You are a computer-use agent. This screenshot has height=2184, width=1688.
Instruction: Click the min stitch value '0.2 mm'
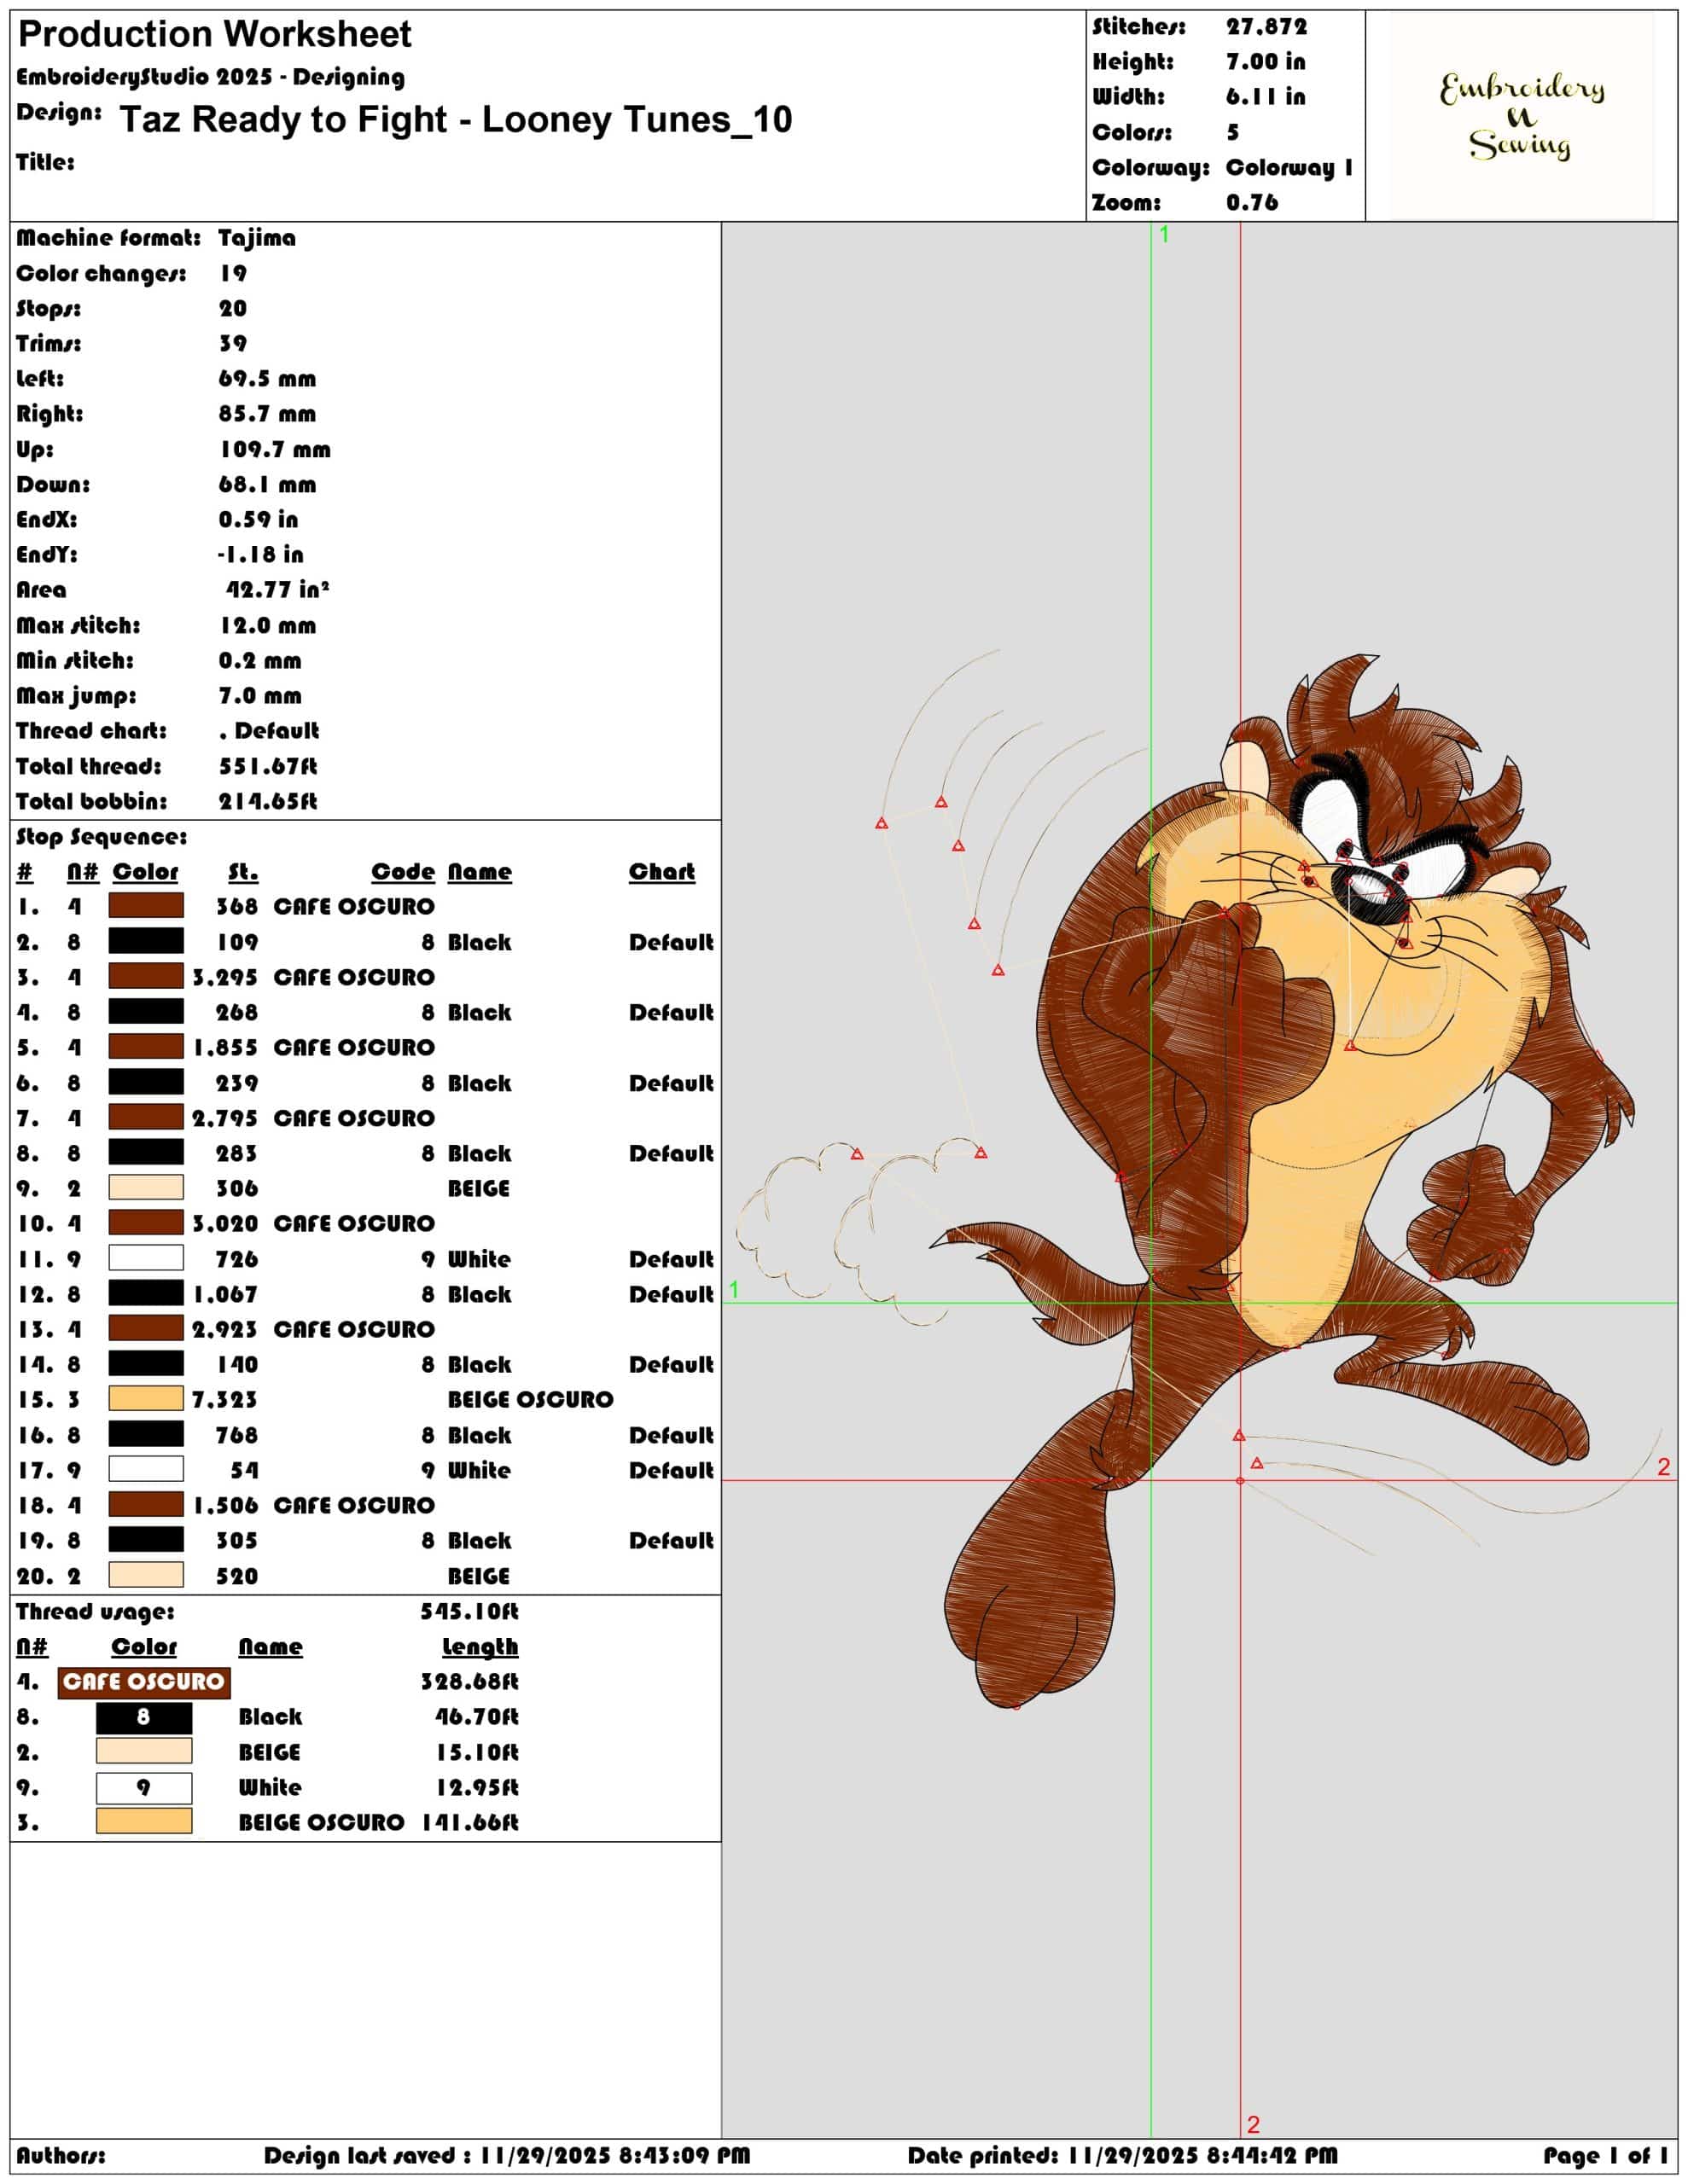[260, 661]
